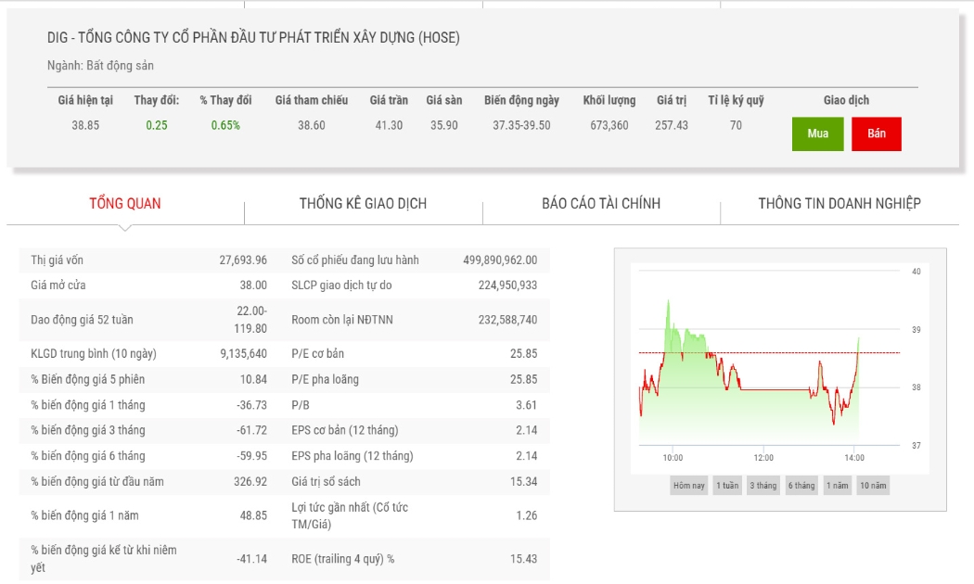Set chart range to 6 tháng

coord(801,486)
